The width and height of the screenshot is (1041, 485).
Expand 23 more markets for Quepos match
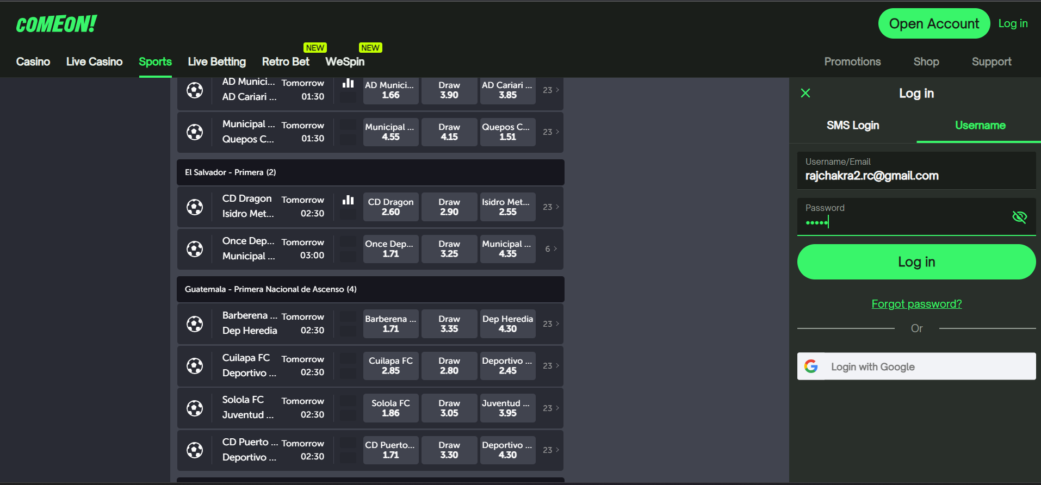pos(551,132)
